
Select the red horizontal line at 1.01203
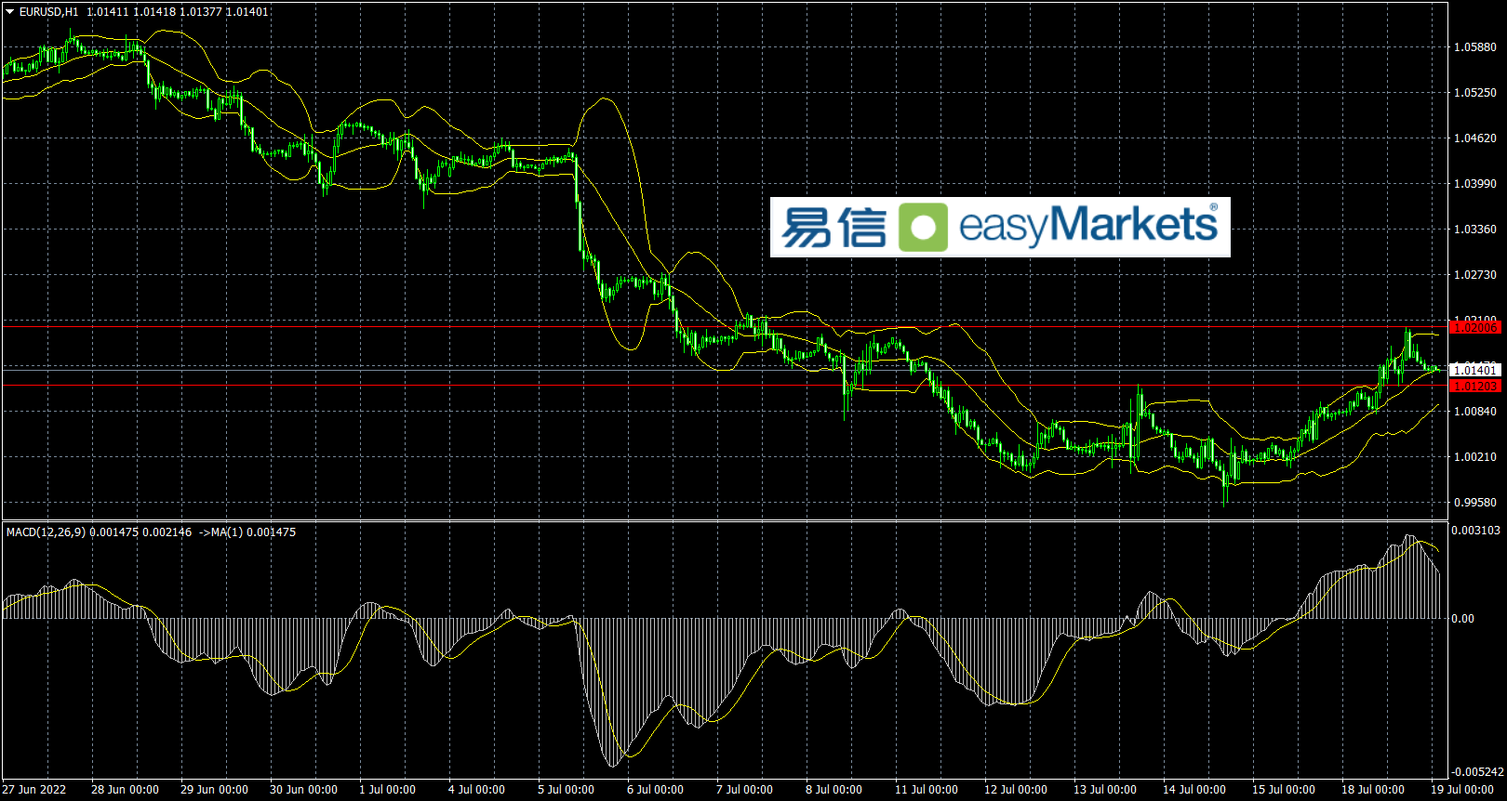tap(724, 385)
